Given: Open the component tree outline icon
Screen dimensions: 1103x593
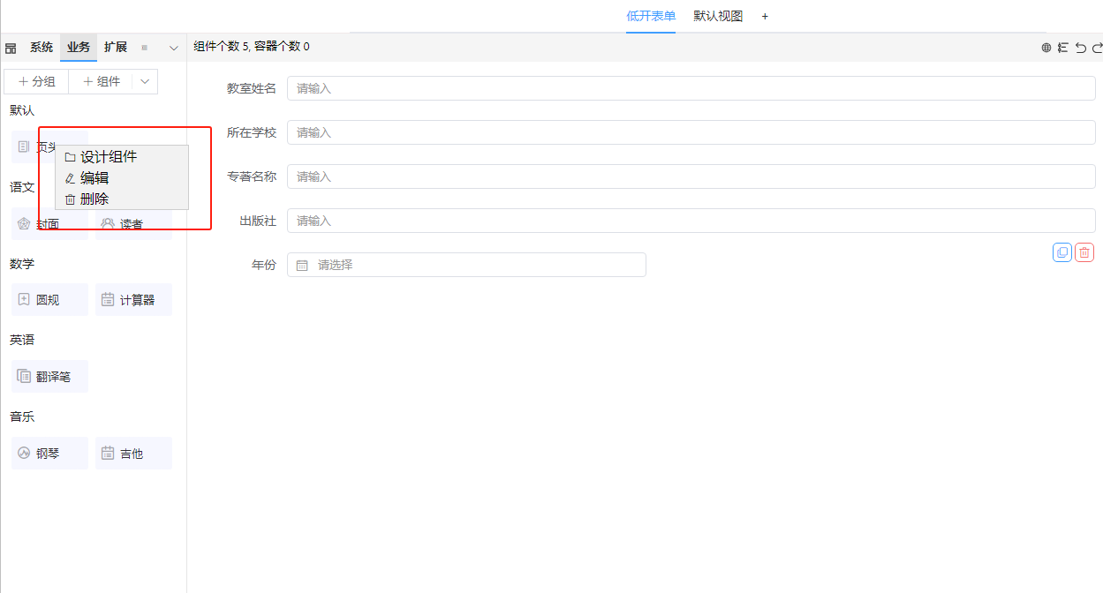Looking at the screenshot, I should point(1063,48).
